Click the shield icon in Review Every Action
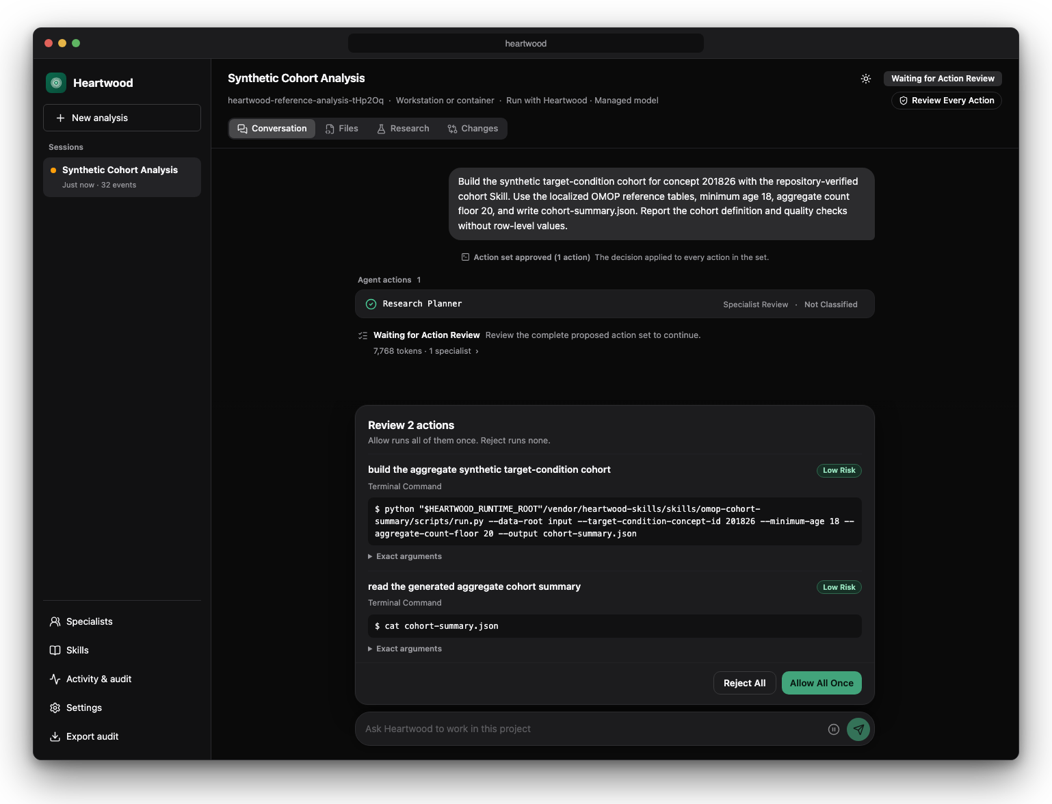Image resolution: width=1052 pixels, height=804 pixels. click(x=904, y=101)
